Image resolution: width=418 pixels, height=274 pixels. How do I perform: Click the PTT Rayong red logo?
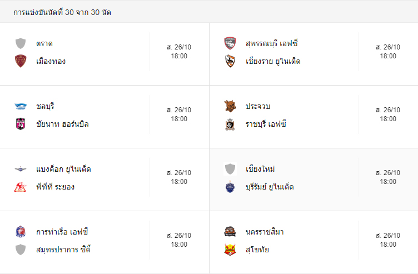[21, 187]
